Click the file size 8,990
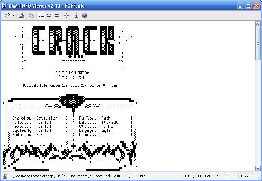262x181 pixels. pyautogui.click(x=230, y=176)
